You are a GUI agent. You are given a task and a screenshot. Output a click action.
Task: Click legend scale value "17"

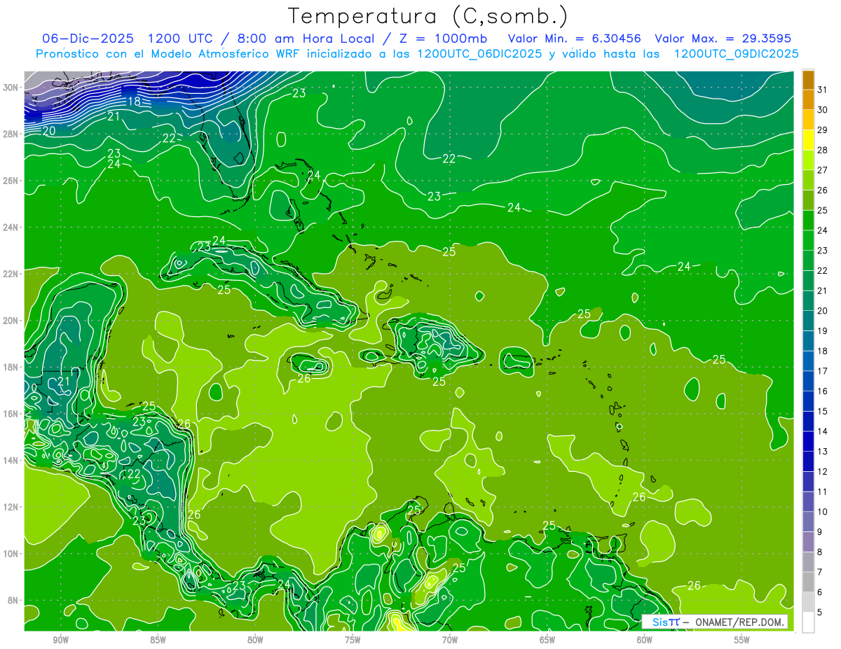click(x=823, y=371)
